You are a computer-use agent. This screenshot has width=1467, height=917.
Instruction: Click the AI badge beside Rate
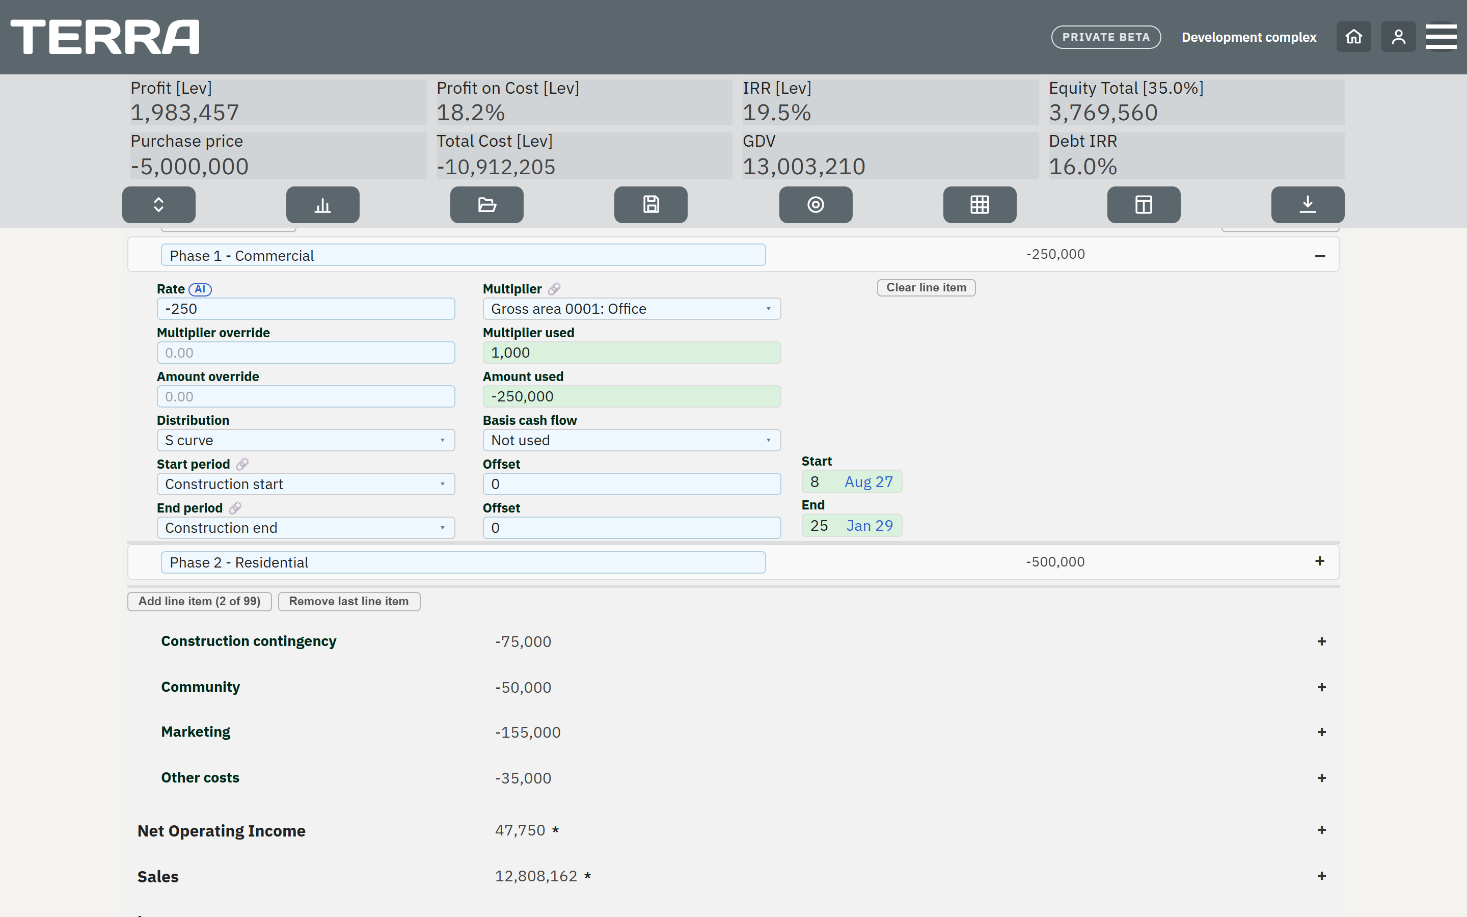tap(200, 289)
